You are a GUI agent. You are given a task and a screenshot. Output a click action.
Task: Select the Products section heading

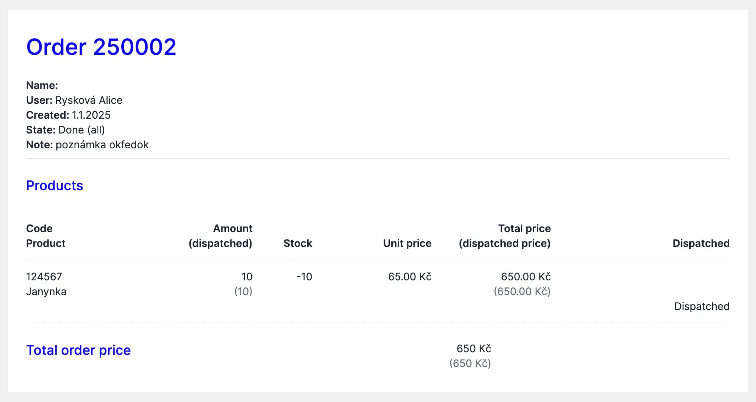click(x=55, y=185)
